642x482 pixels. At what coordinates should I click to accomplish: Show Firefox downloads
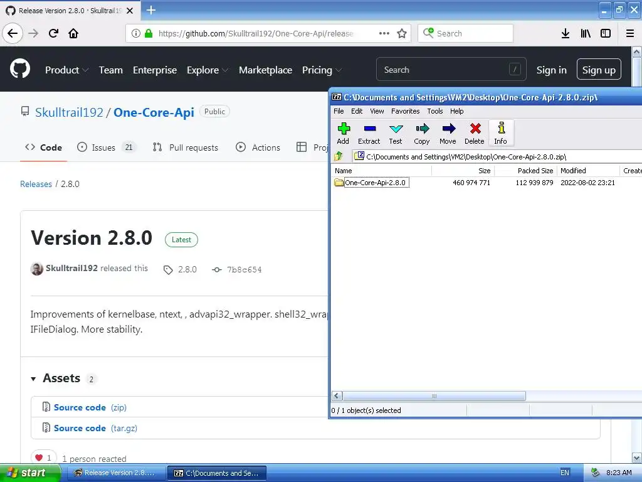(x=566, y=33)
